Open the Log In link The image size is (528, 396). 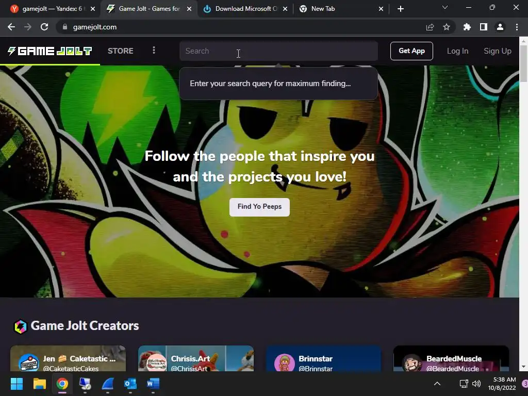[x=457, y=51]
